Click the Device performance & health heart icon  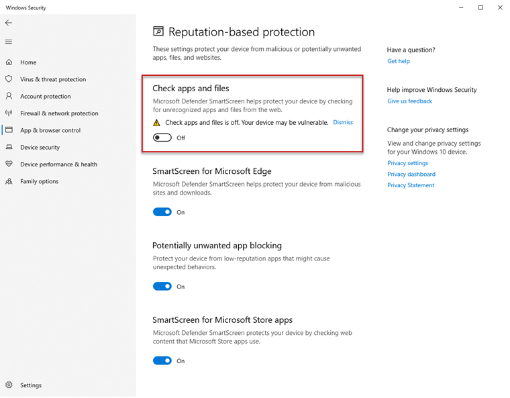(x=9, y=164)
